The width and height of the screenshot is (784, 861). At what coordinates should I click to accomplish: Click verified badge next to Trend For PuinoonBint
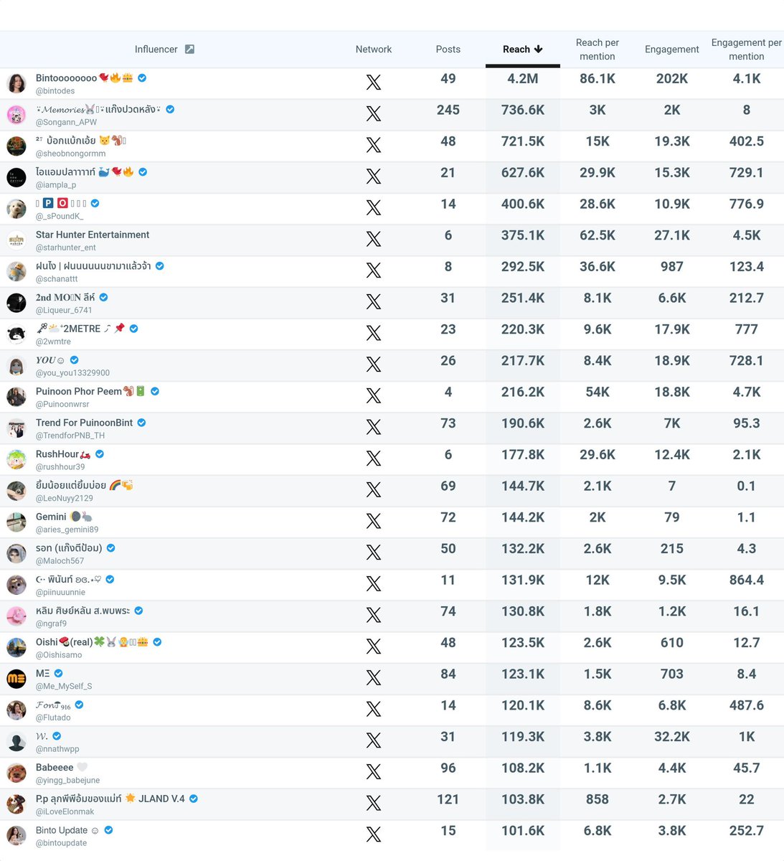(x=142, y=423)
